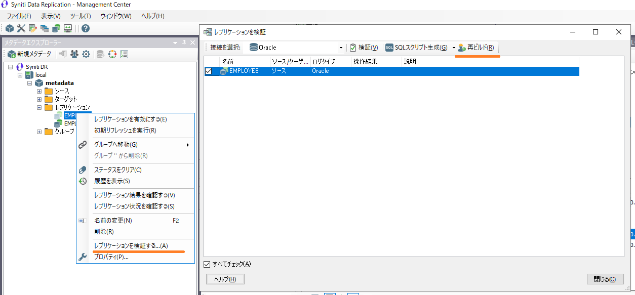Select the ターゲット folder in the tree
The height and width of the screenshot is (295, 635).
(66, 99)
